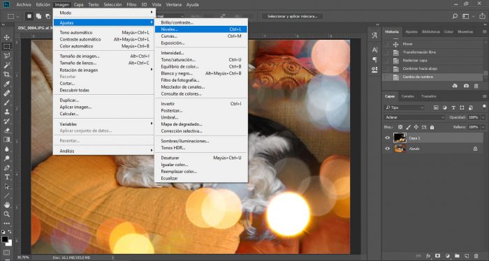Image resolution: width=489 pixels, height=261 pixels.
Task: Select the Eyedropper tool
Action: click(6, 84)
